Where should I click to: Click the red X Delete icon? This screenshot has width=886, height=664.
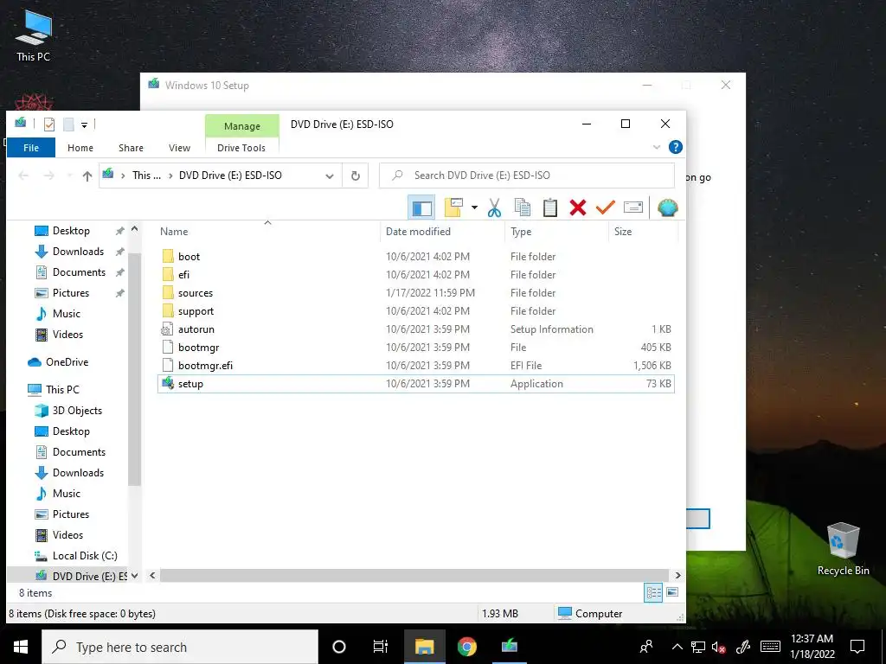577,207
